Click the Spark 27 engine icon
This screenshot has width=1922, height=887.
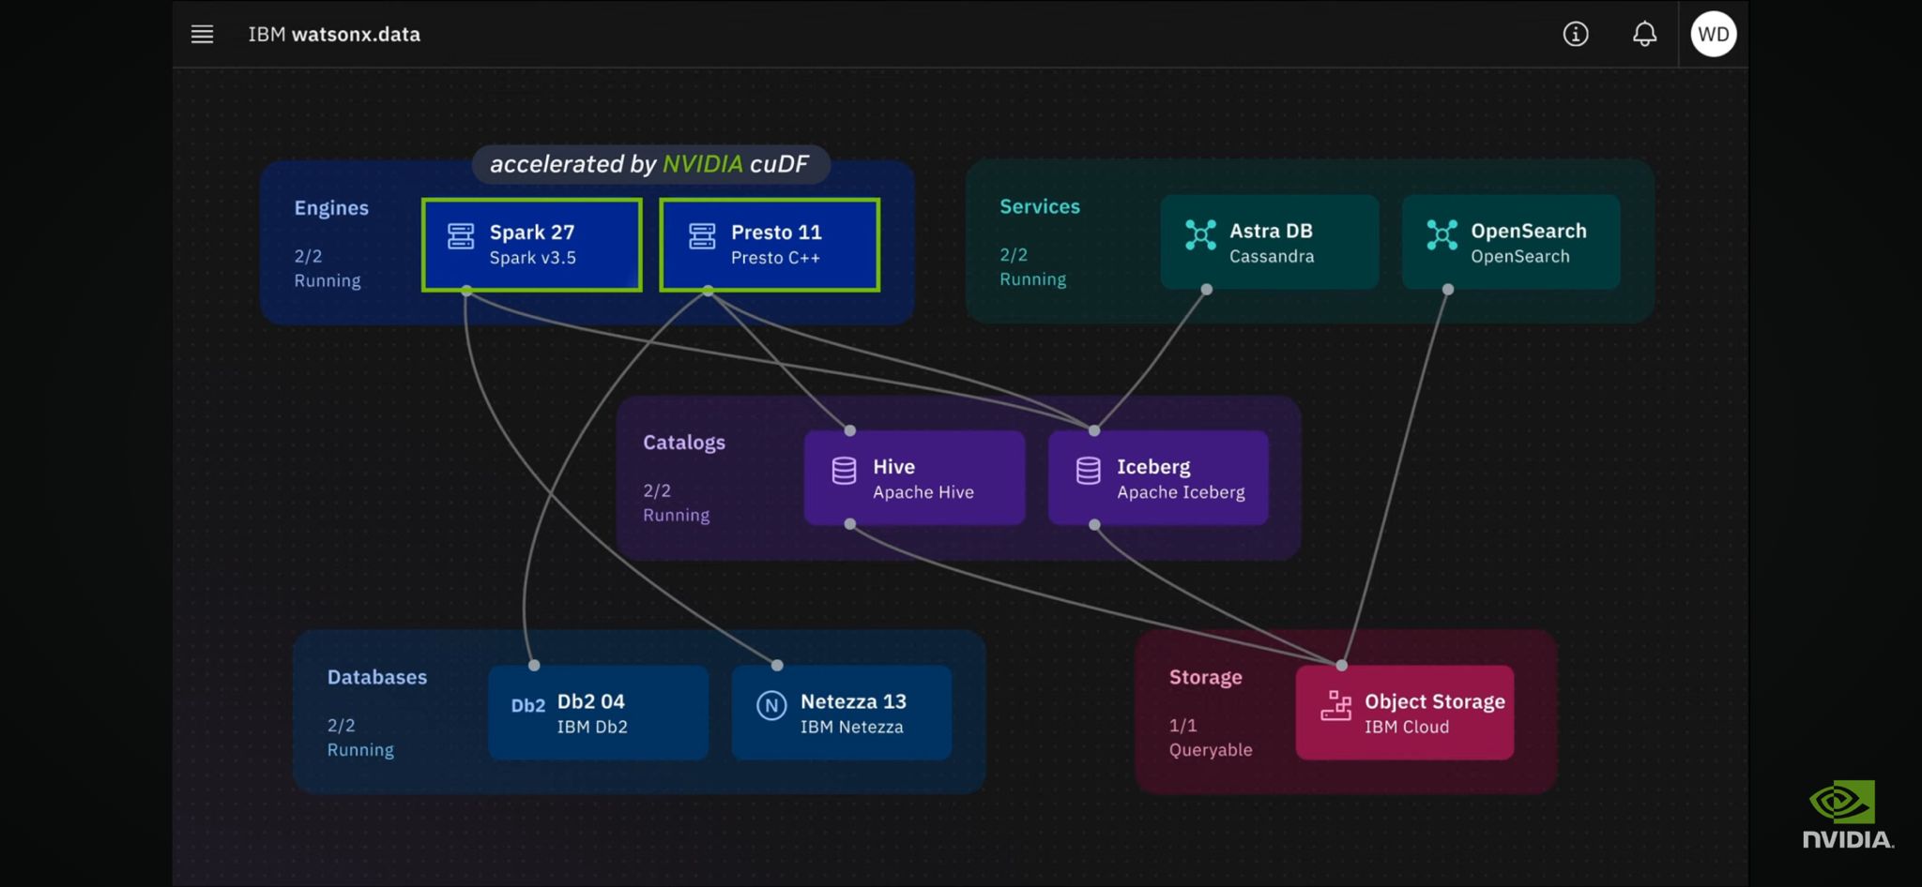coord(461,236)
